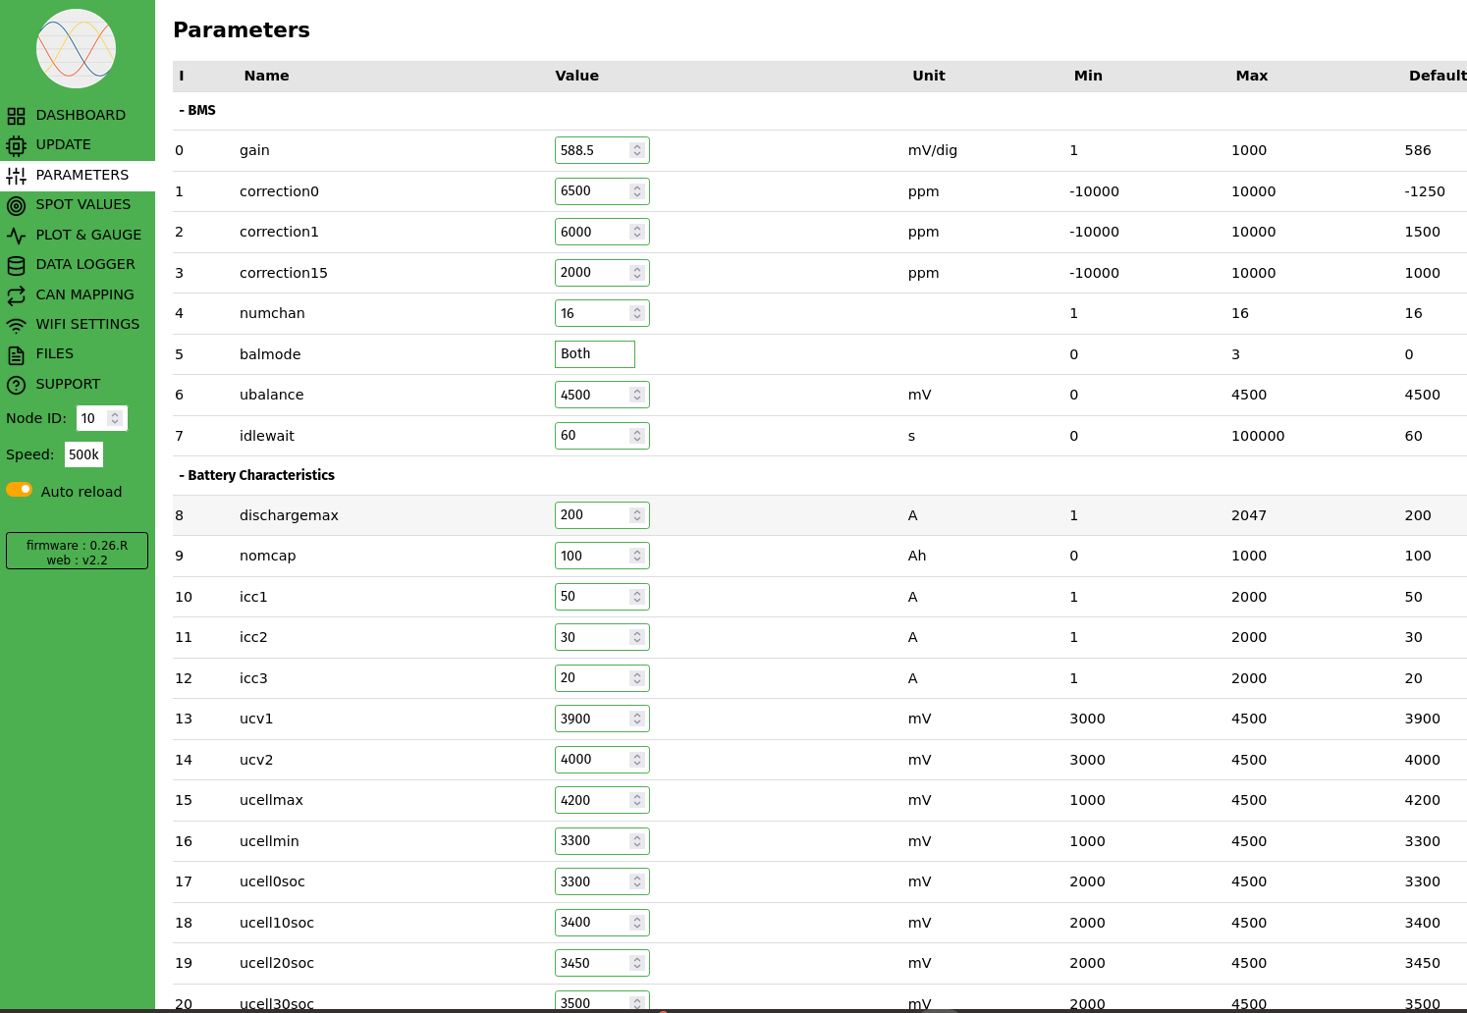Image resolution: width=1467 pixels, height=1013 pixels.
Task: Click the Files document icon
Action: [x=16, y=354]
